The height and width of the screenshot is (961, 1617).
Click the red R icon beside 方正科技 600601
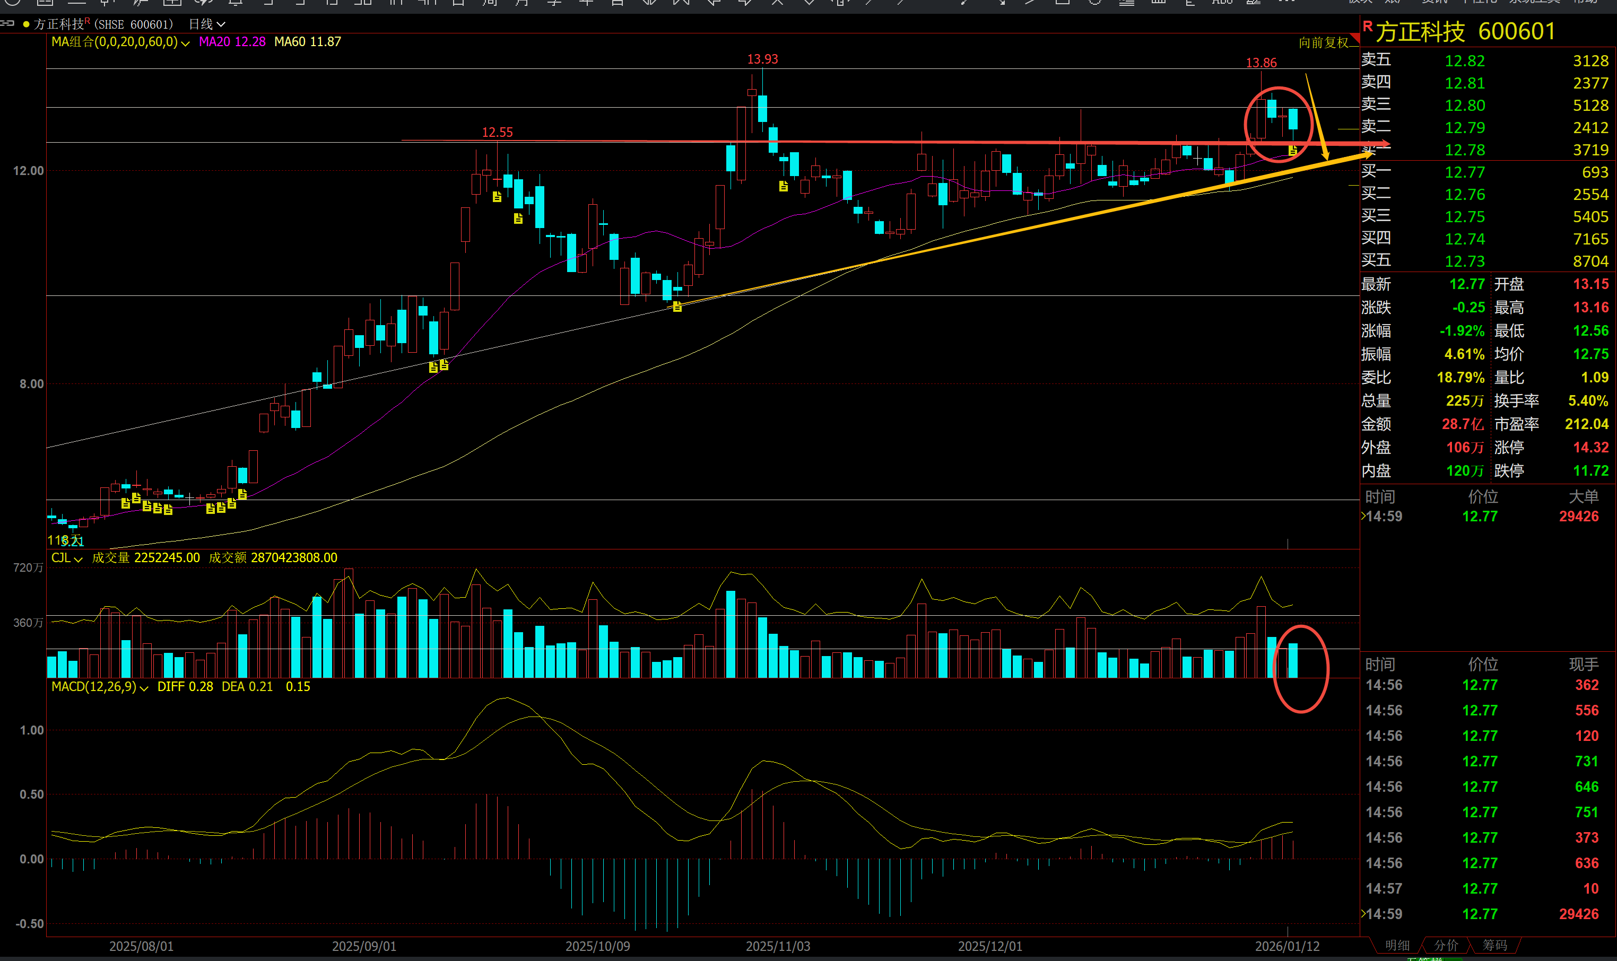[x=1367, y=27]
